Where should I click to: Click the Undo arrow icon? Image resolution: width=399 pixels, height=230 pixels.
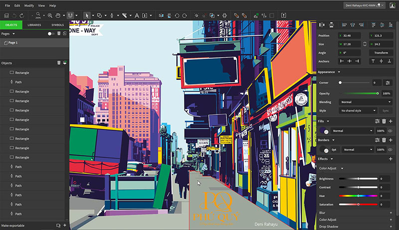coord(13,16)
